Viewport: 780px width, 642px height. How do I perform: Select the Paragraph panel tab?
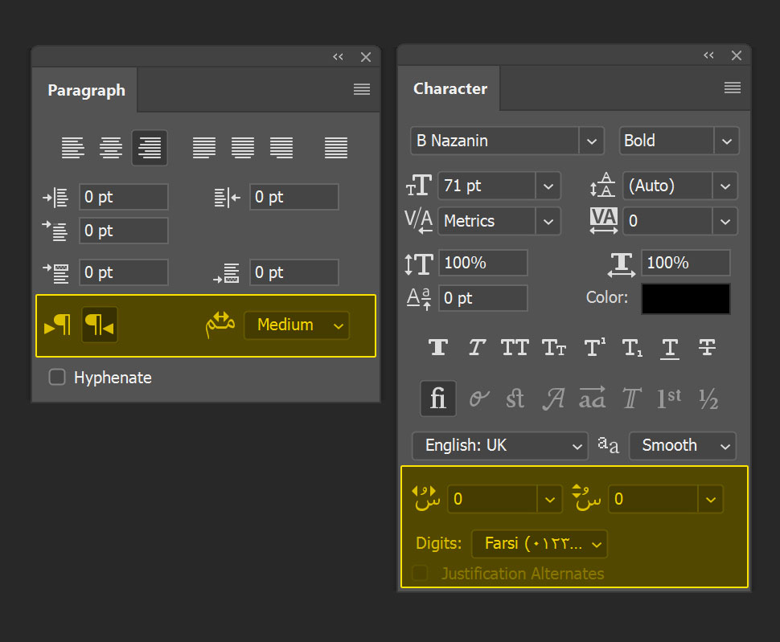(x=86, y=91)
